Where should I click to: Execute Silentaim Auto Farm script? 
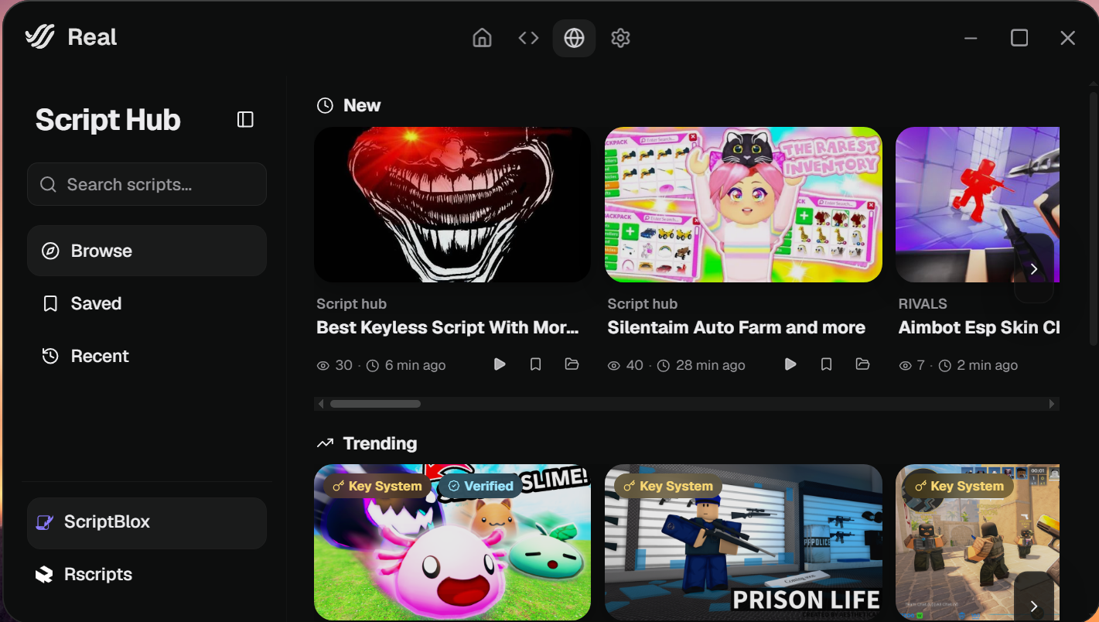pos(790,364)
